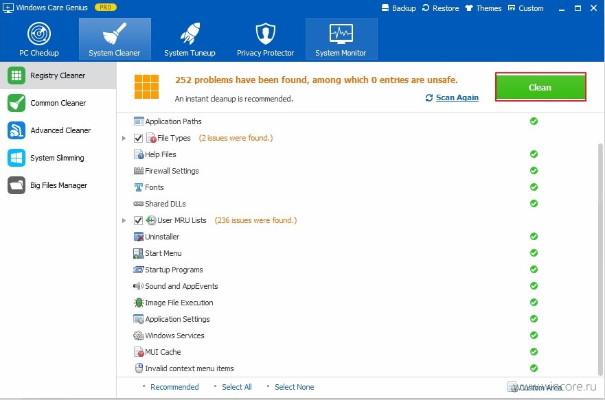The height and width of the screenshot is (400, 605).
Task: Click the MUI Cache icon
Action: [139, 352]
